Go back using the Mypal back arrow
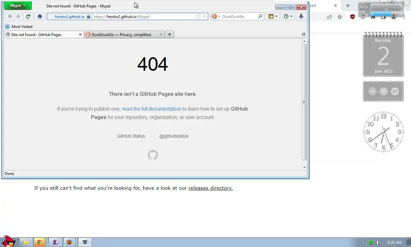The height and width of the screenshot is (247, 411). (x=10, y=16)
